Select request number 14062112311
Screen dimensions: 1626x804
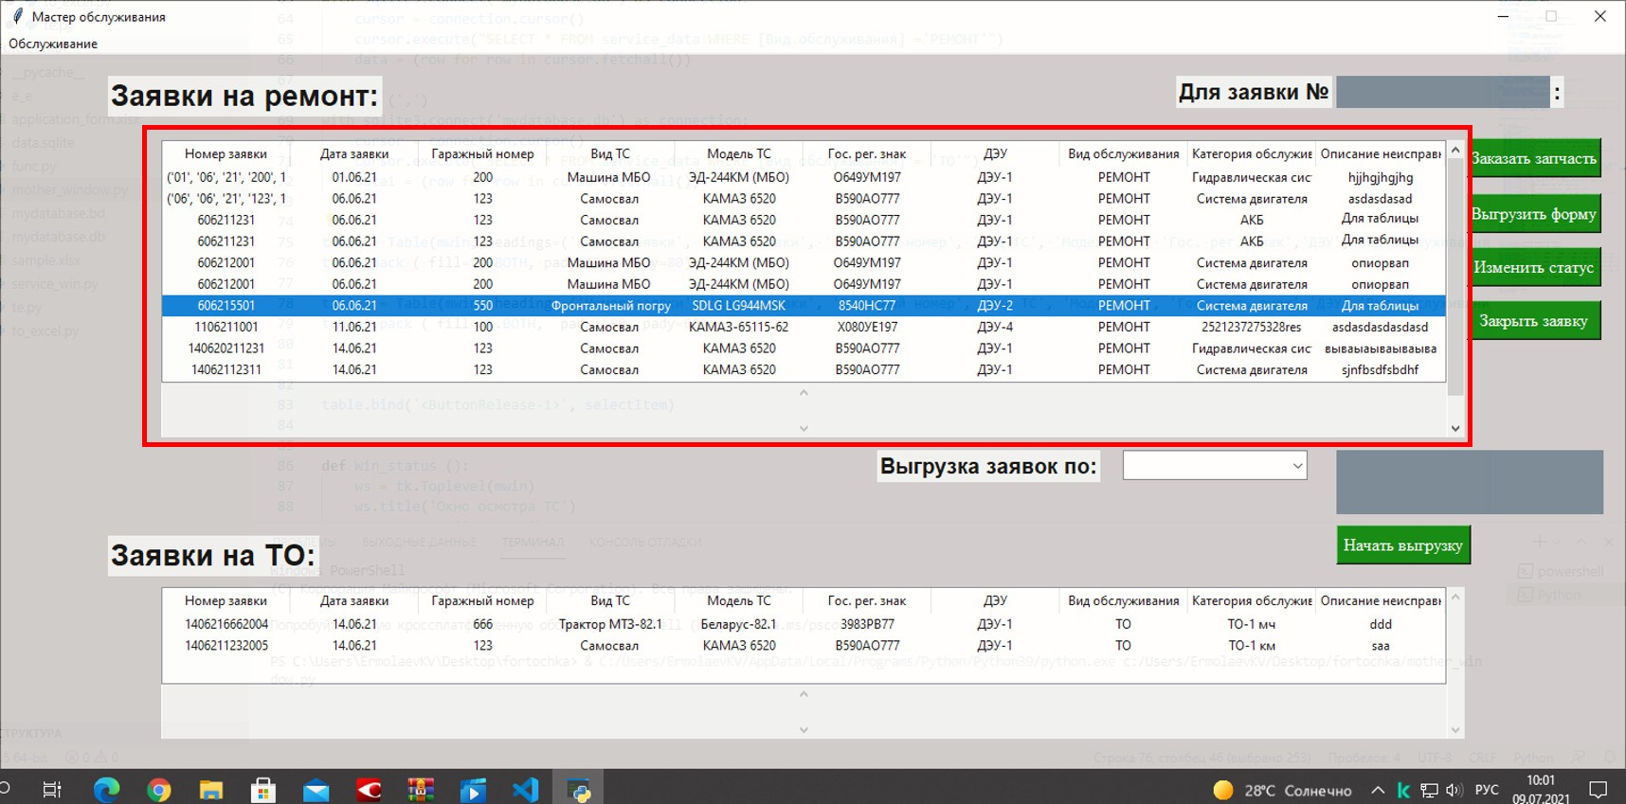tap(804, 369)
